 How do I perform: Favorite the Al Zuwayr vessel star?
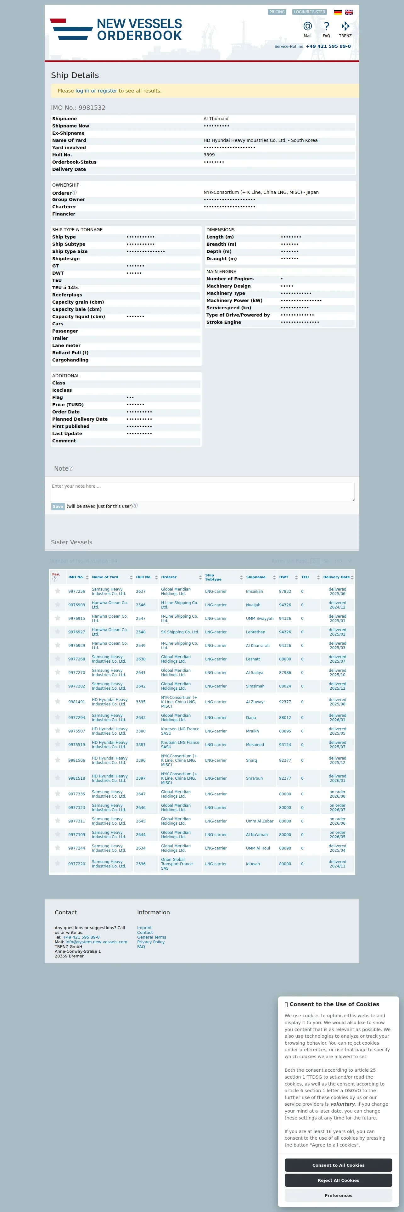pos(57,702)
